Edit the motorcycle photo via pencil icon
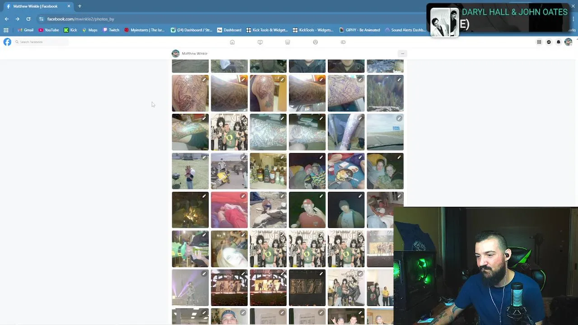Viewport: 578px width, 325px height. 243,158
